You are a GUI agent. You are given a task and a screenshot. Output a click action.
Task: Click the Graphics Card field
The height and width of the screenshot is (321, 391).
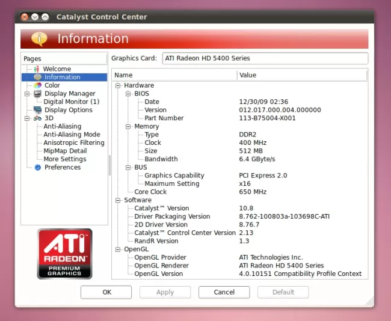pos(265,58)
